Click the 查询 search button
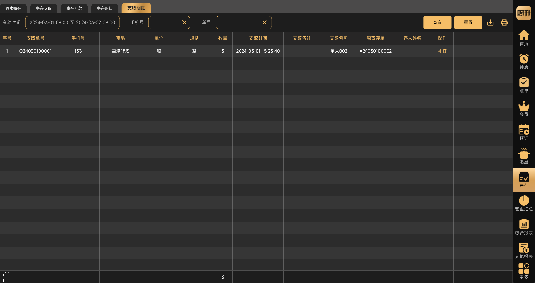Image resolution: width=535 pixels, height=283 pixels. coord(437,22)
